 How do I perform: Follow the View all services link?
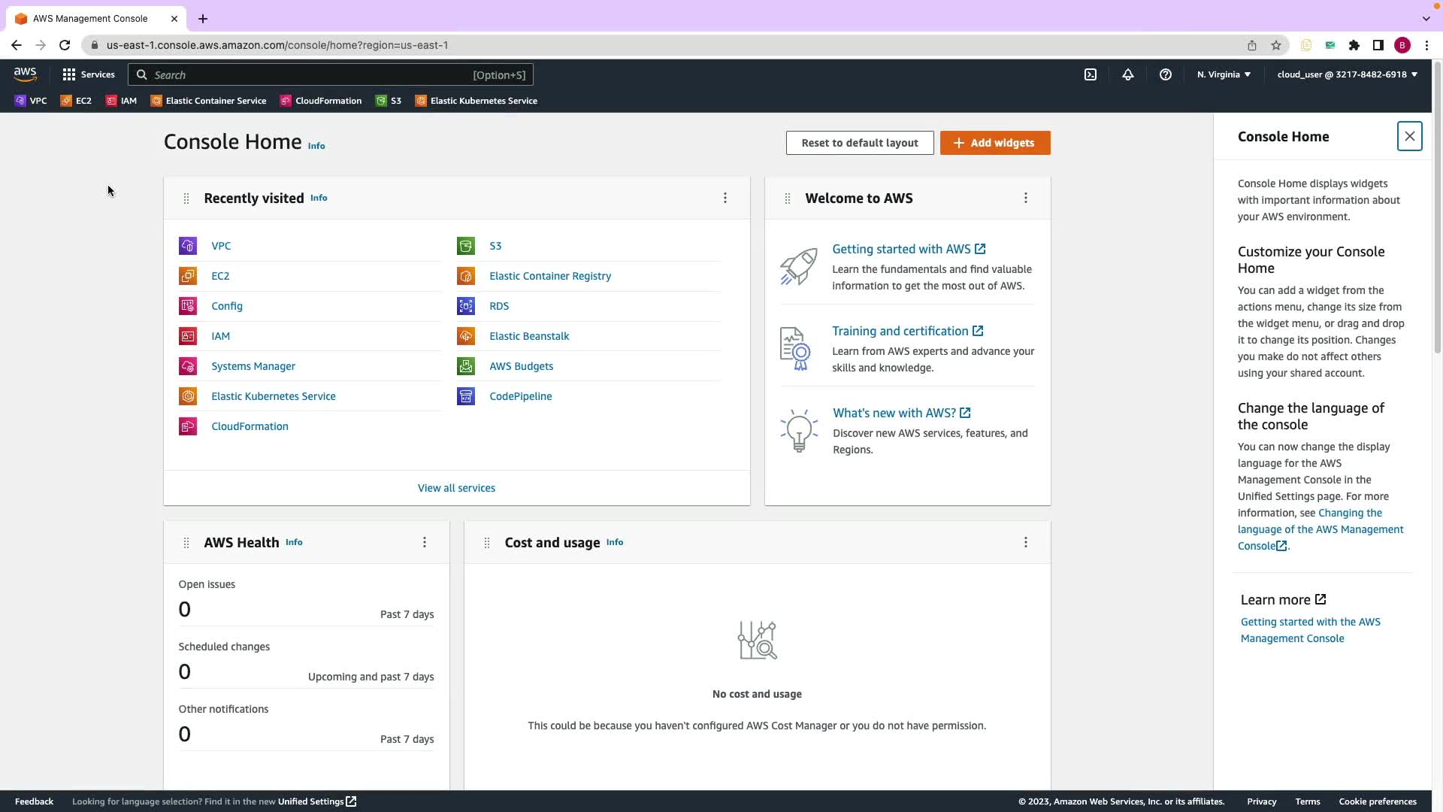click(x=456, y=488)
